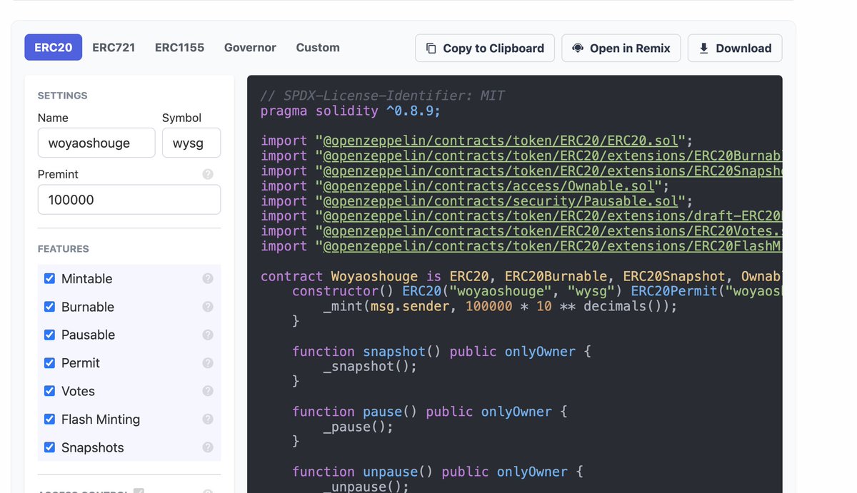The image size is (857, 493).
Task: Click the Premit help question-mark icon
Action: point(208,174)
